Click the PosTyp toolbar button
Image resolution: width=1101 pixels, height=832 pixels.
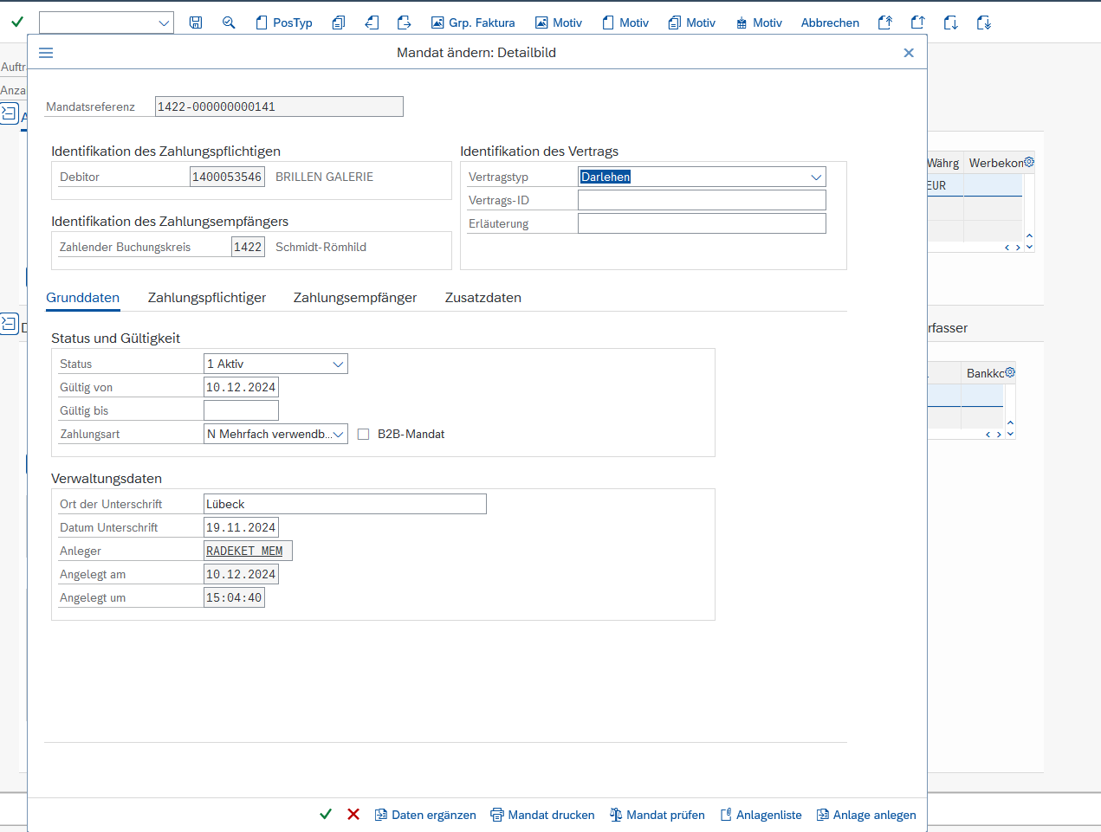(284, 23)
